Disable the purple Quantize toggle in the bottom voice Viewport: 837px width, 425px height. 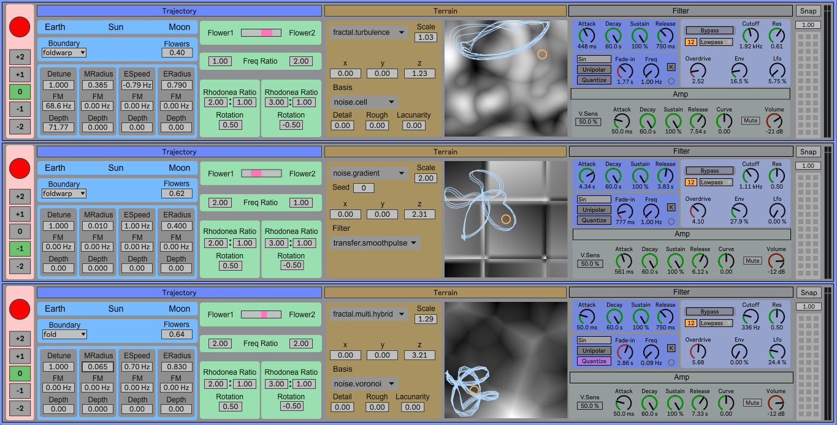click(594, 361)
